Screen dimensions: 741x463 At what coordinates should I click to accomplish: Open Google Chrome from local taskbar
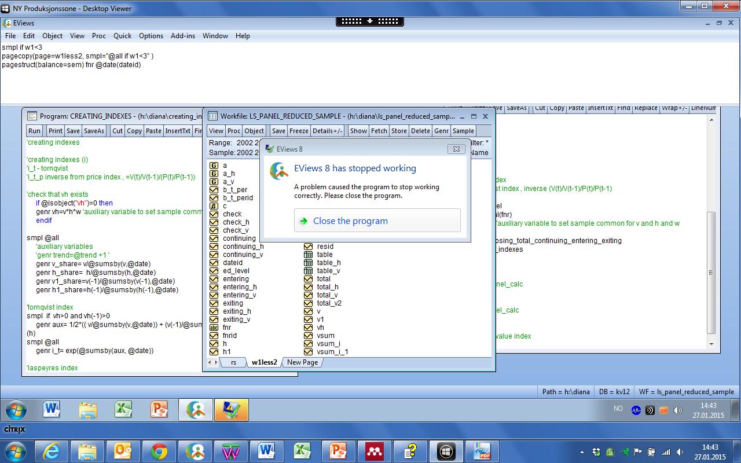pos(159,451)
